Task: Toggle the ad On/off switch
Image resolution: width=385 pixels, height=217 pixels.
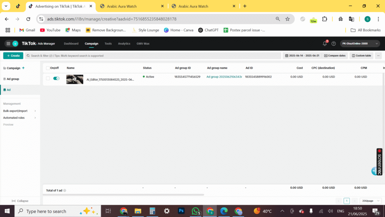Action: (x=56, y=78)
